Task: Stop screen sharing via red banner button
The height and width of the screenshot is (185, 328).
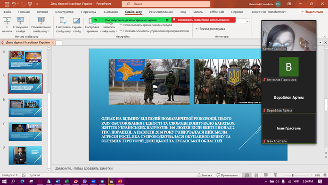Action: point(203,20)
